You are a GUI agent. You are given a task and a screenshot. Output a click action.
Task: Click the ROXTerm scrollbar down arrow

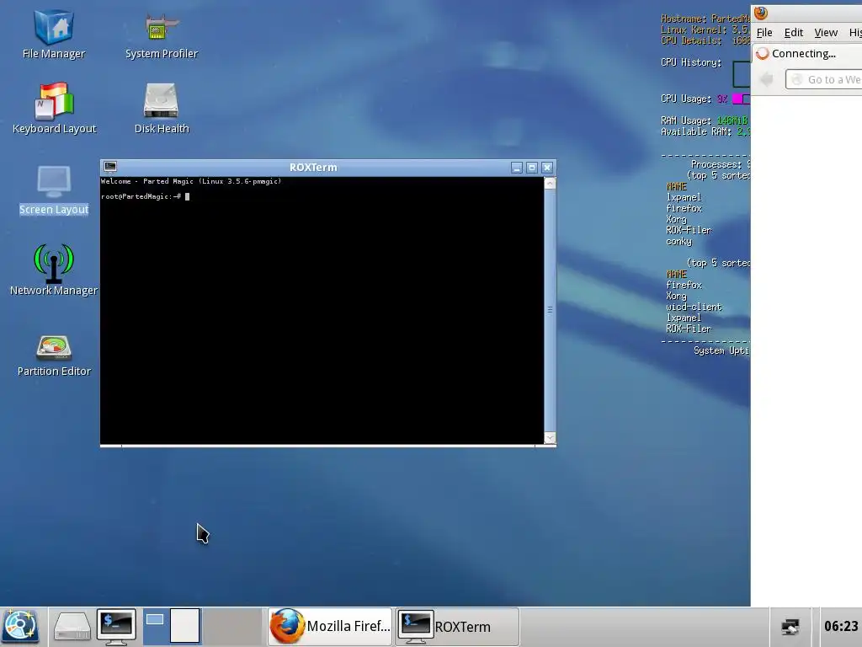pos(550,438)
